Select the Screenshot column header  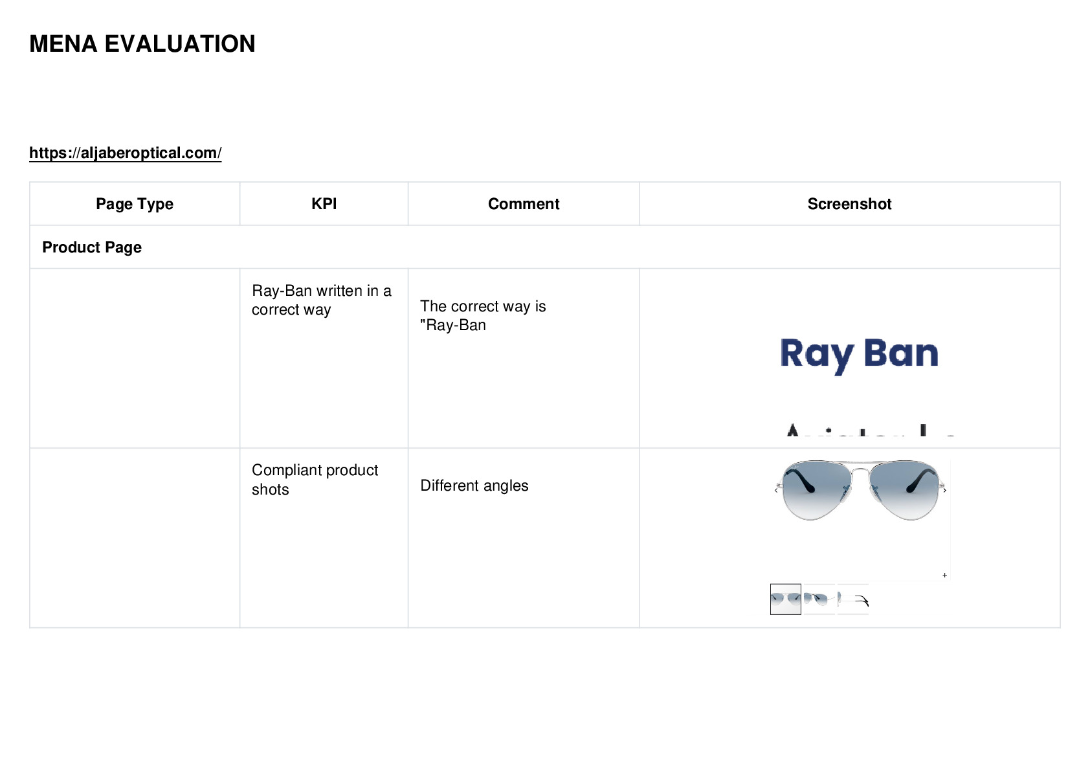(x=849, y=204)
